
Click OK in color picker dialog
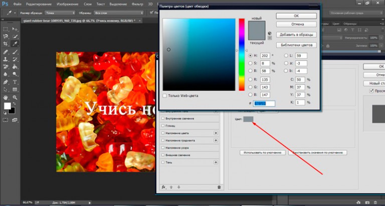click(x=296, y=16)
